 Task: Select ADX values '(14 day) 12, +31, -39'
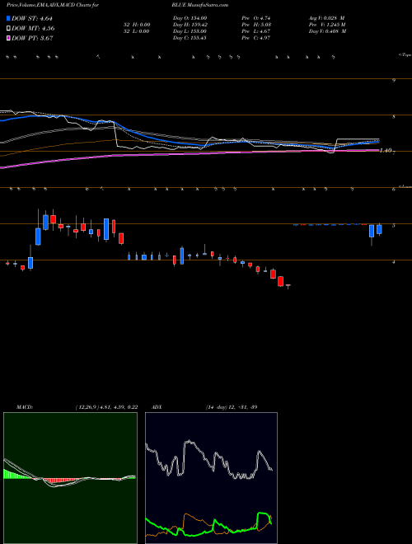pyautogui.click(x=232, y=407)
